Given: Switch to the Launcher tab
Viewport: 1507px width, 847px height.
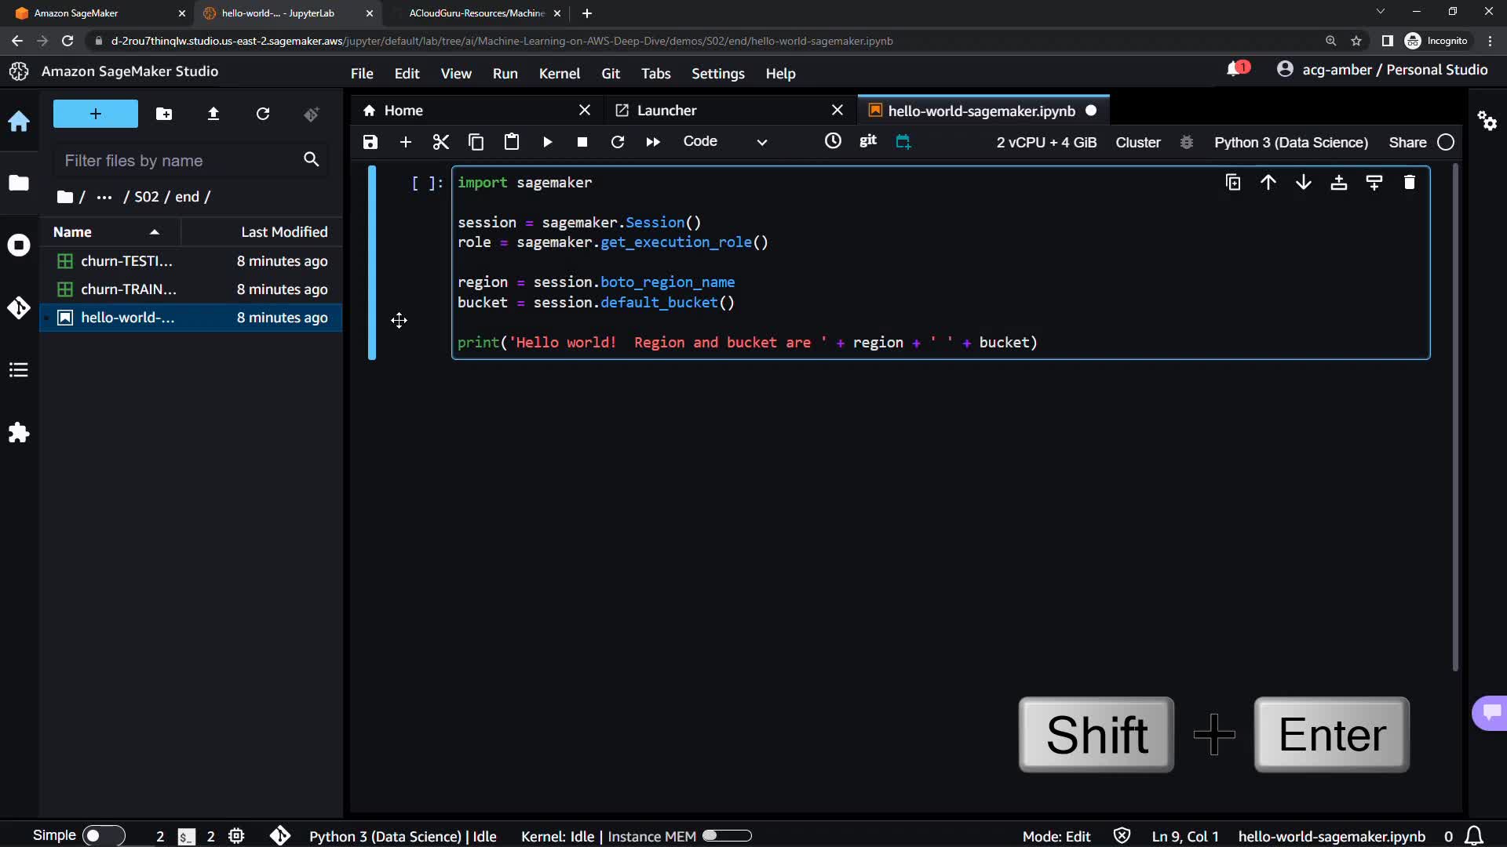Looking at the screenshot, I should pyautogui.click(x=666, y=111).
